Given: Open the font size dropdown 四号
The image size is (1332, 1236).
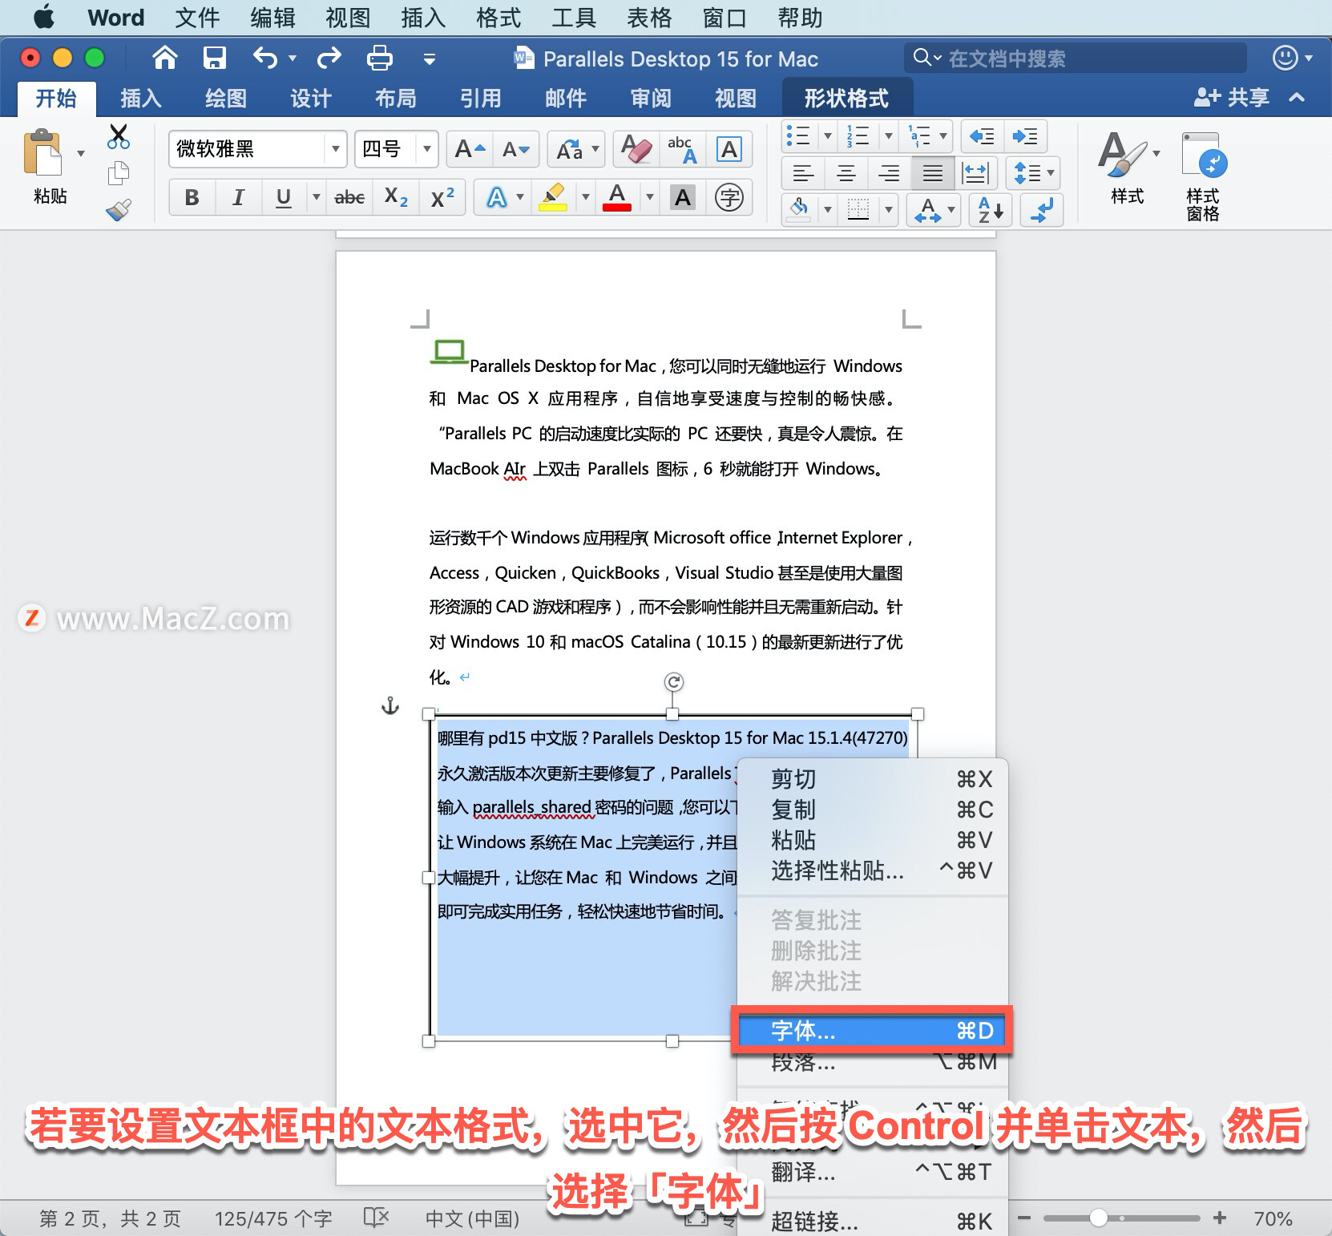Looking at the screenshot, I should point(427,149).
